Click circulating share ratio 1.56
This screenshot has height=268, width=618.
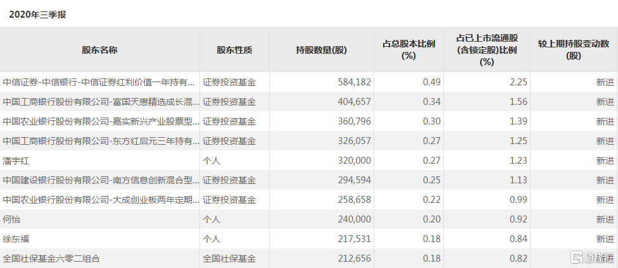point(519,102)
